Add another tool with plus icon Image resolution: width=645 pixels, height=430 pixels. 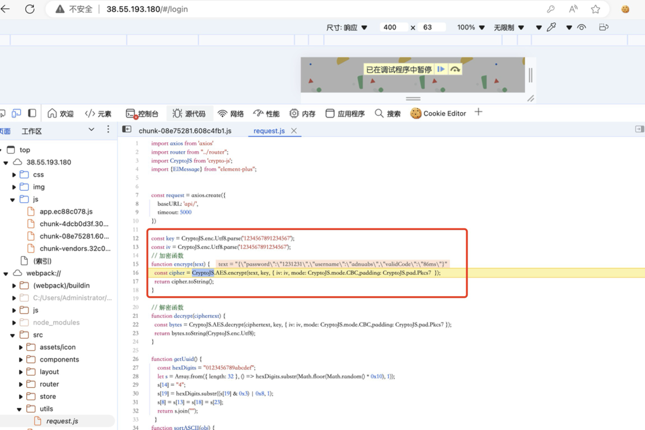478,113
